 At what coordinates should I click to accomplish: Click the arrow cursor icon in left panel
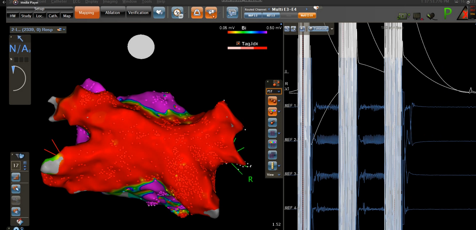20,38
